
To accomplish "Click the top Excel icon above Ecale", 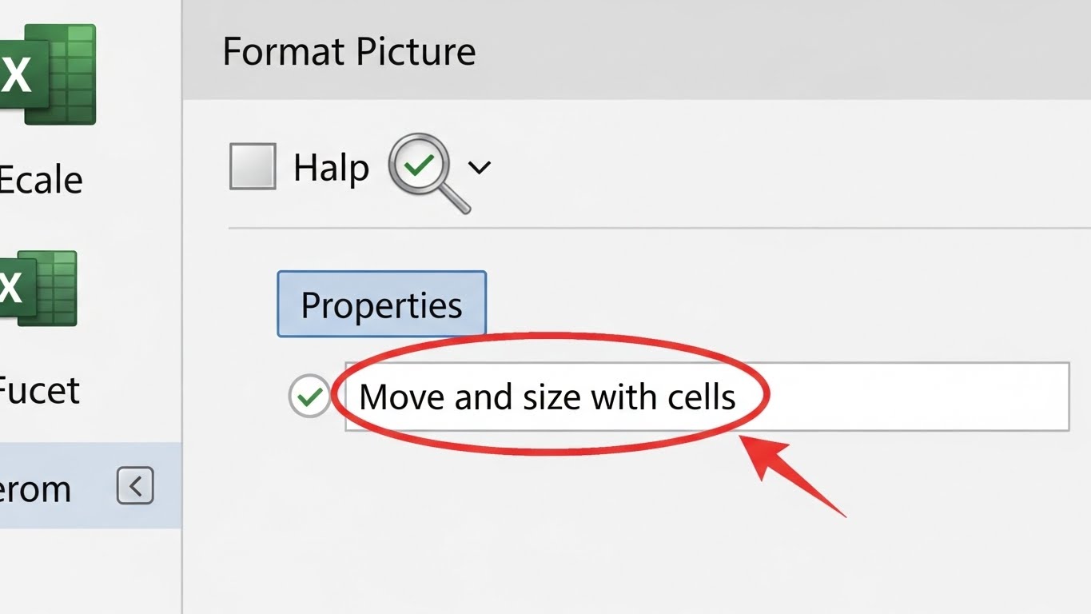I will [x=50, y=74].
